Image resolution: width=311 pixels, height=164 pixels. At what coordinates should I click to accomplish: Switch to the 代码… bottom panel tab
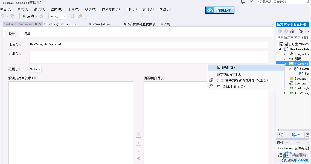pos(282,135)
